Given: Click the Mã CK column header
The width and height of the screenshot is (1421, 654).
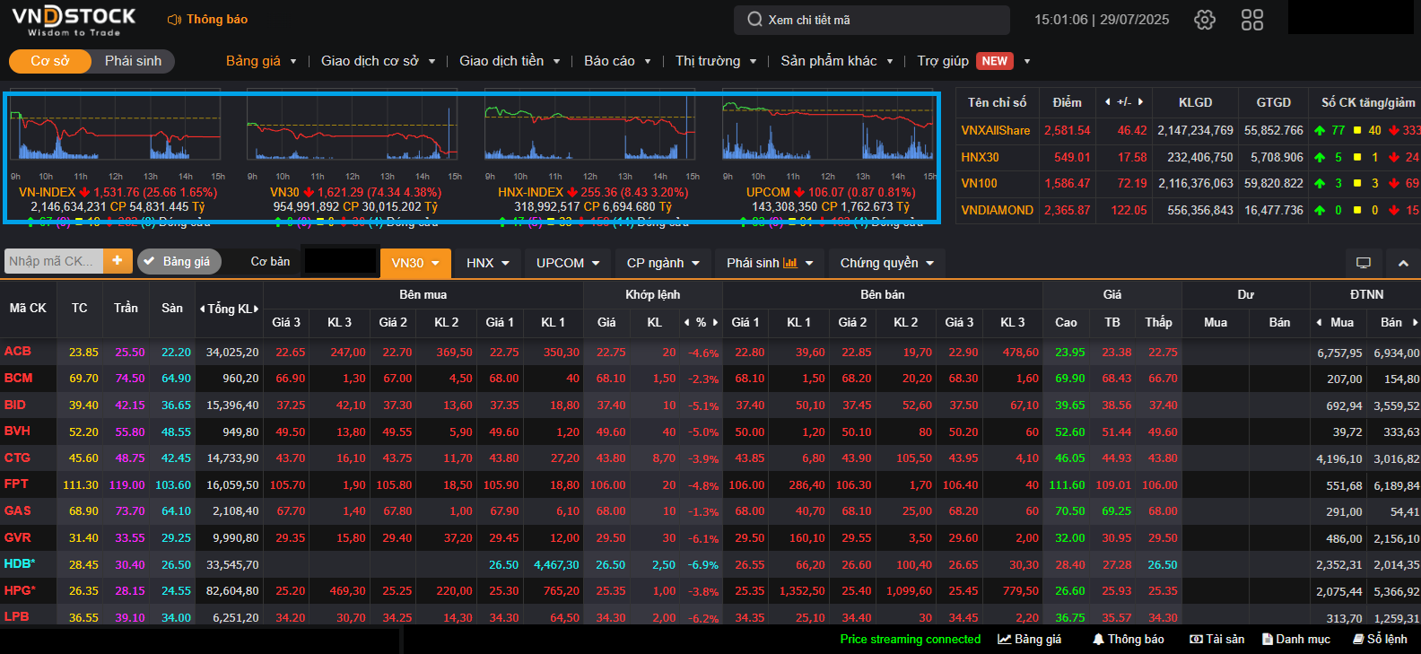Looking at the screenshot, I should point(28,309).
